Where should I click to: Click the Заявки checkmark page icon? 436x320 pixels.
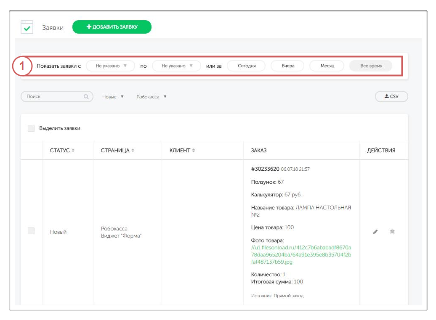(27, 27)
